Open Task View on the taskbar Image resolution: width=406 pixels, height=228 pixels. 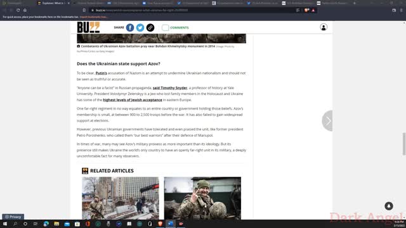pyautogui.click(x=36, y=224)
